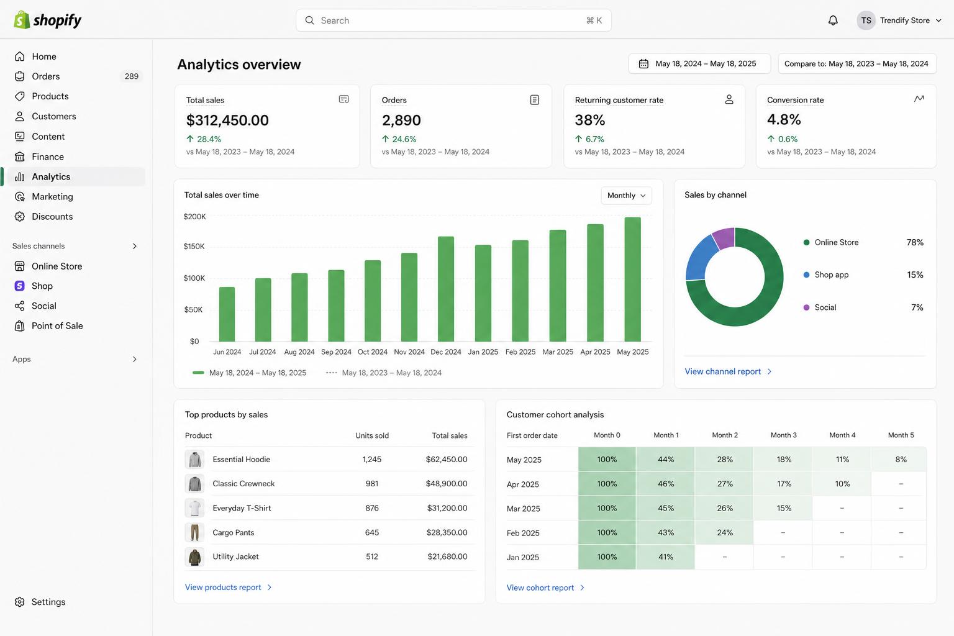Open Customers in sidebar
The width and height of the screenshot is (954, 636).
[54, 116]
